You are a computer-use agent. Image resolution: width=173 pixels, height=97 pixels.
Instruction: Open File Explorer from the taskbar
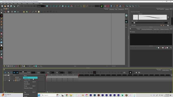(x=71, y=95)
